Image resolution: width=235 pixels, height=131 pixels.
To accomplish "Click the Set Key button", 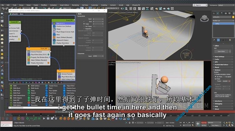I will click(204, 125).
